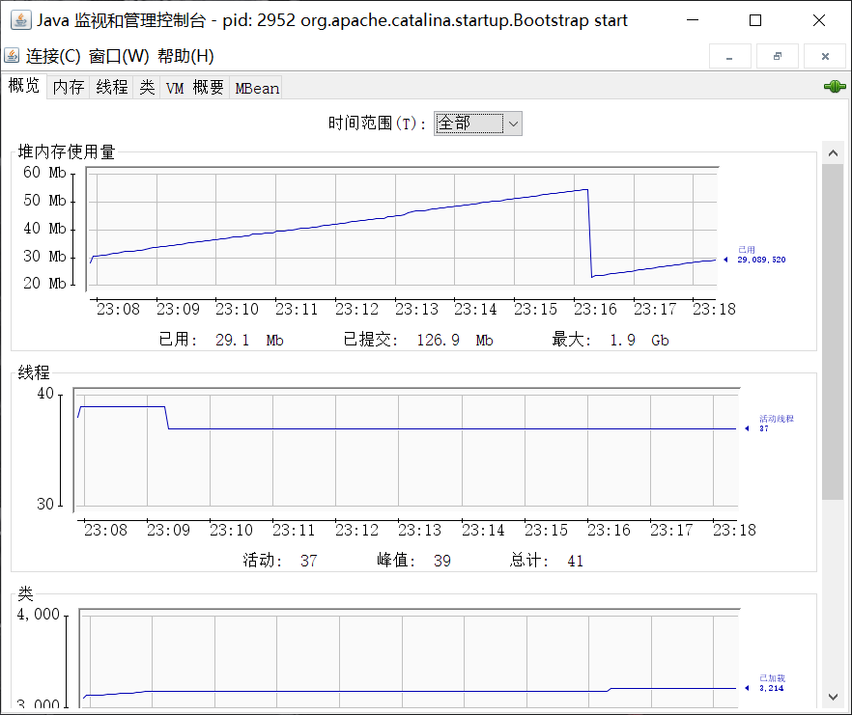The height and width of the screenshot is (715, 852).
Task: Click the 峰值: 39 threads value
Action: [414, 561]
